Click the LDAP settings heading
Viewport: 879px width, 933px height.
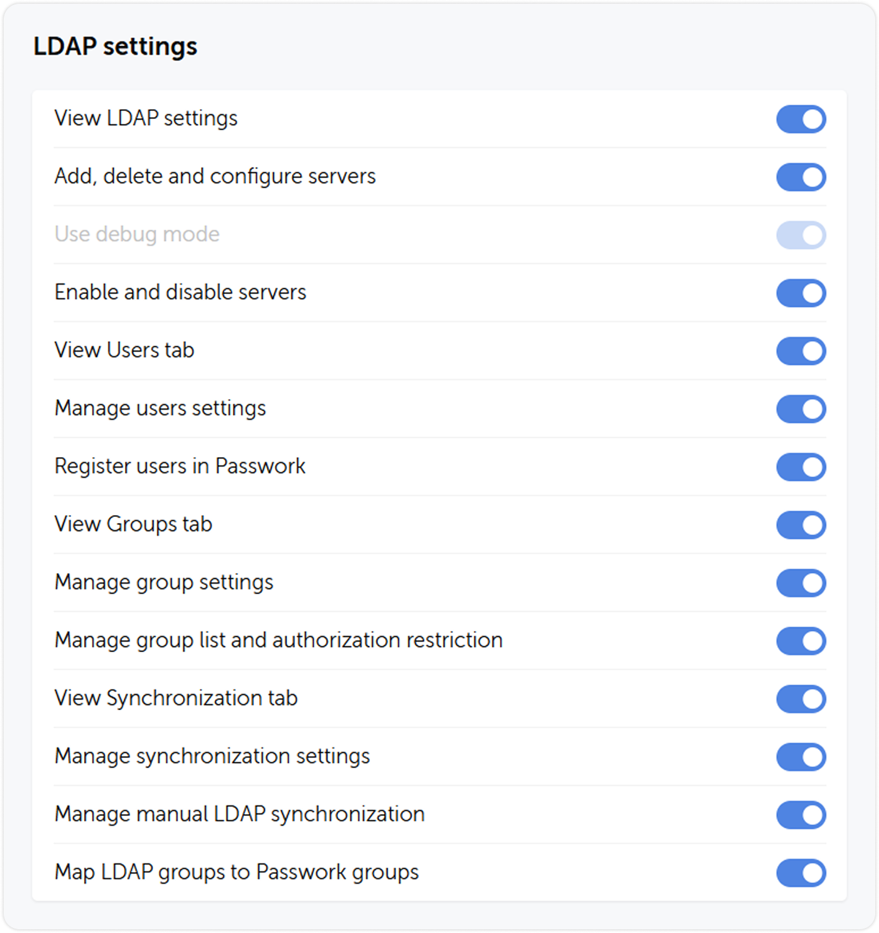[116, 46]
